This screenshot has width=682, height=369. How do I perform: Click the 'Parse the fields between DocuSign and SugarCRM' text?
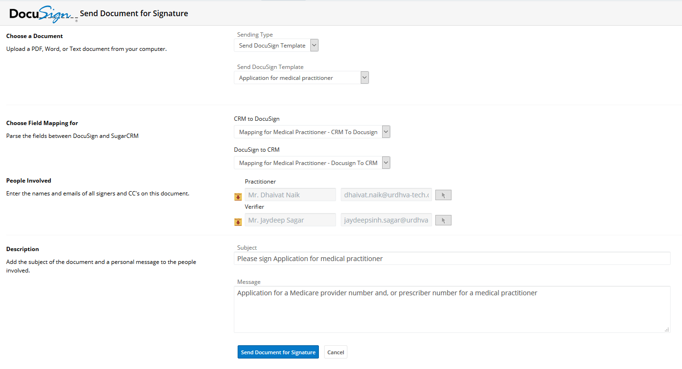click(x=73, y=136)
